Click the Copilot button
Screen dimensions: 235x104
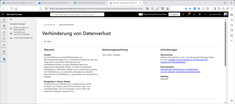pos(174,15)
